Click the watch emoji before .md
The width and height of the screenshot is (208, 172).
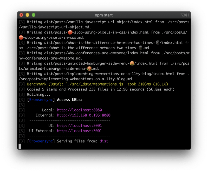pyautogui.click(x=141, y=48)
